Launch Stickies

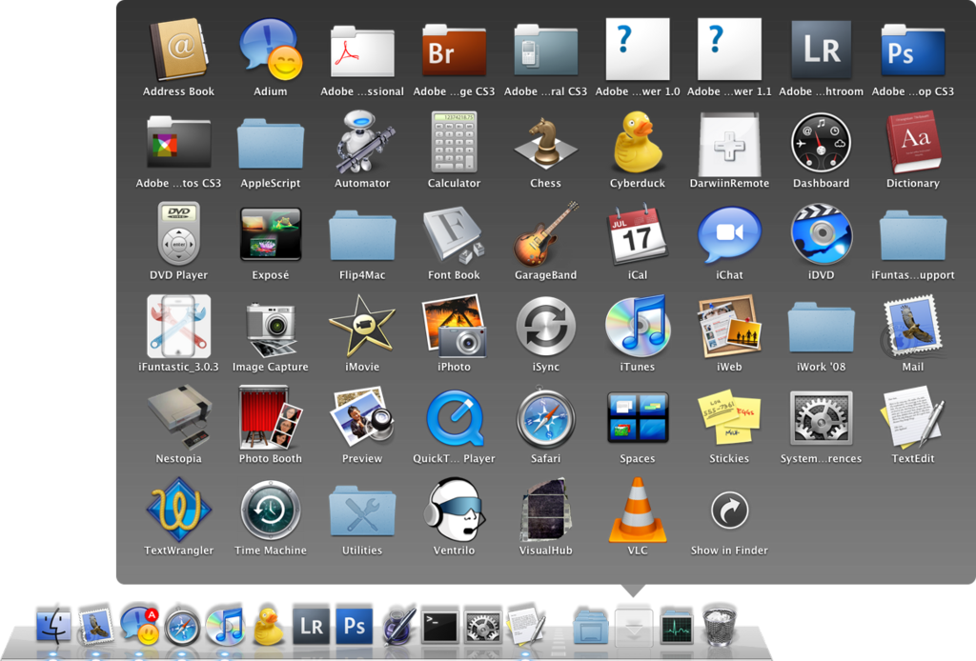tap(729, 417)
